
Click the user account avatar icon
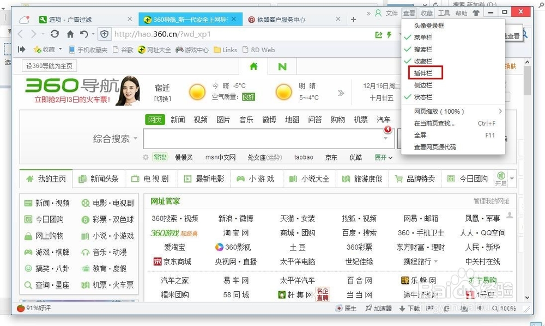[x=378, y=13]
